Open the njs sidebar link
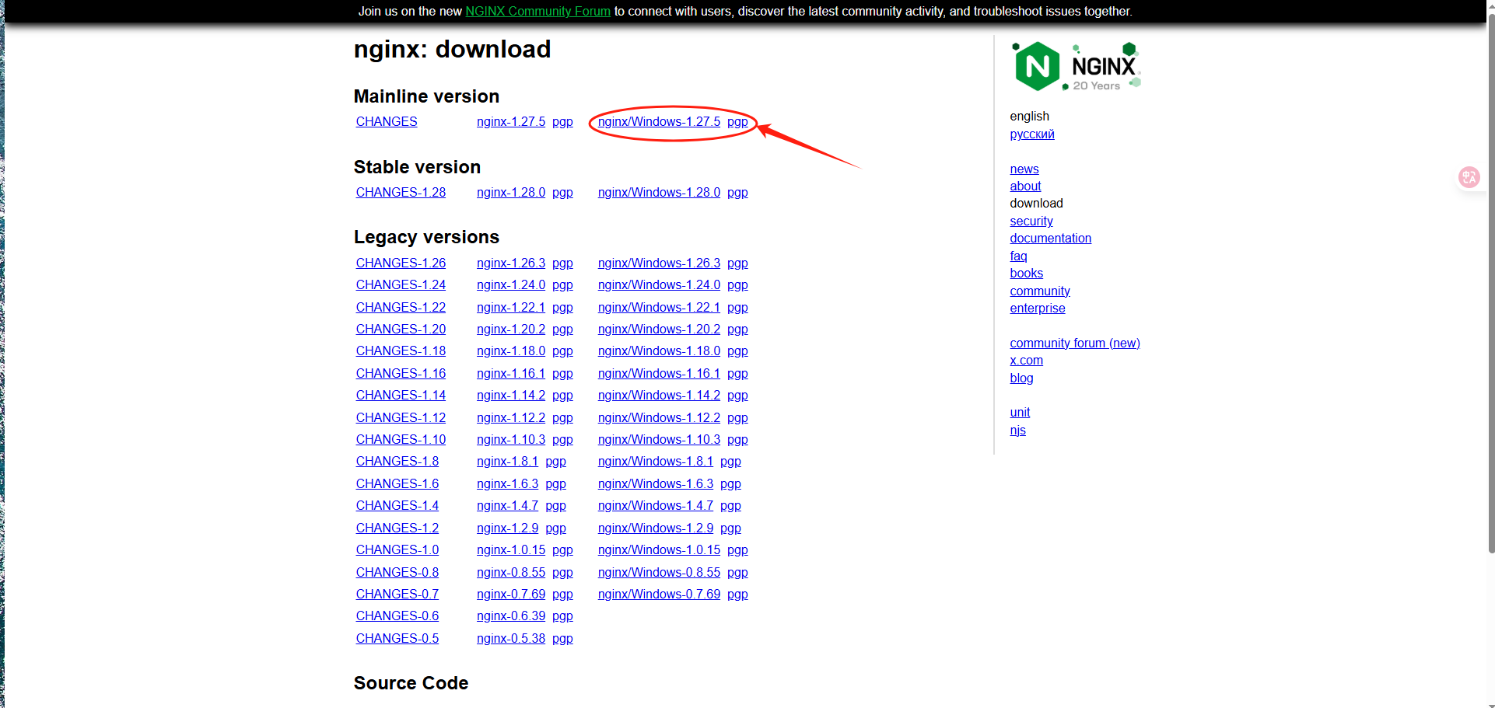 1017,431
